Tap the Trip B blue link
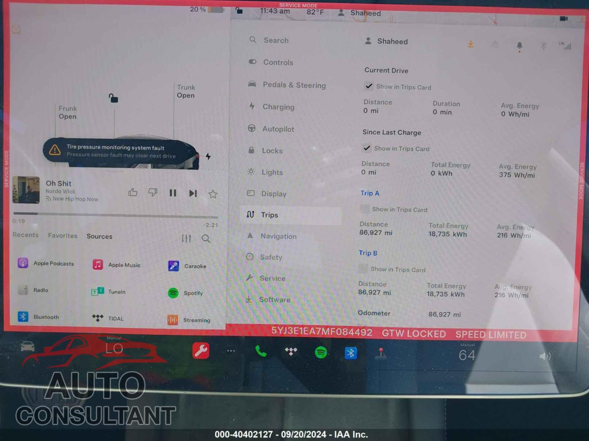This screenshot has height=441, width=589. click(x=368, y=253)
